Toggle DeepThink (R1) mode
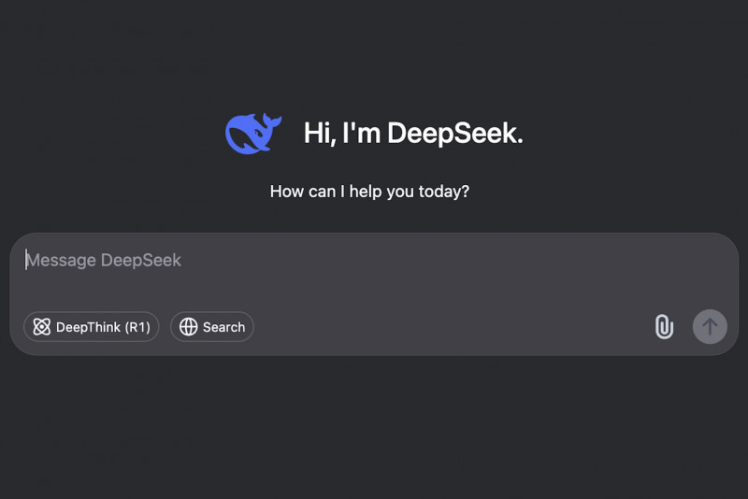The image size is (748, 499). 91,327
